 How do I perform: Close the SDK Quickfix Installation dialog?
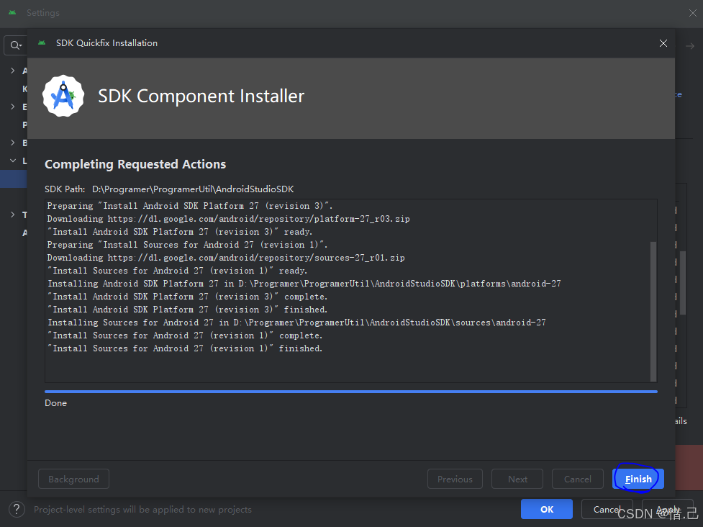pos(663,43)
